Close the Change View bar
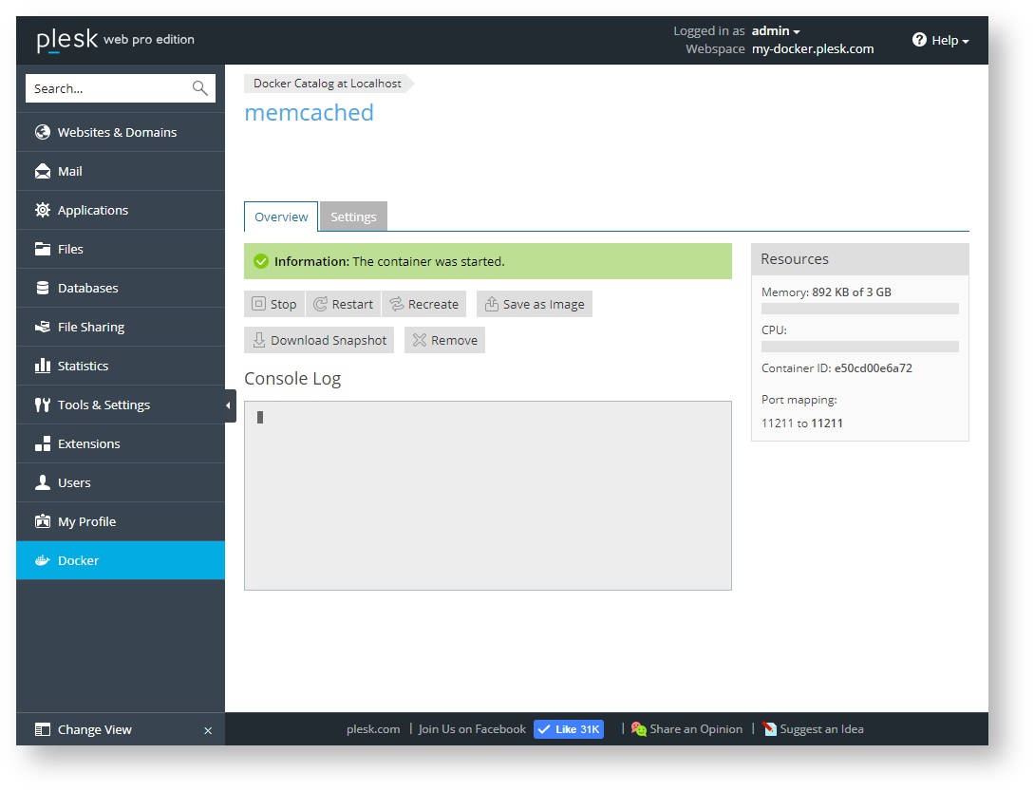Screen dimensions: 1034x791 tap(208, 730)
